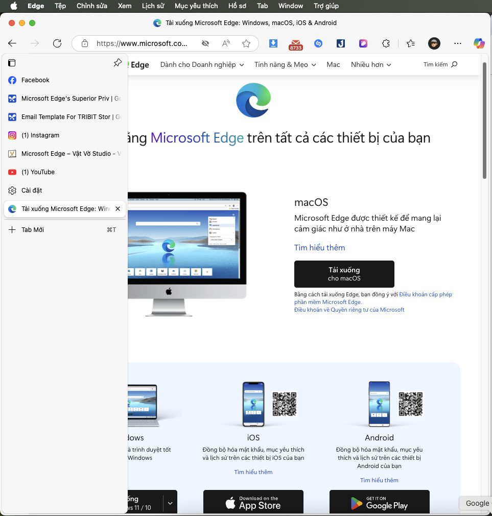Viewport: 492px width, 516px height.
Task: Expand Tính năng & Mẹo dropdown
Action: pyautogui.click(x=285, y=65)
